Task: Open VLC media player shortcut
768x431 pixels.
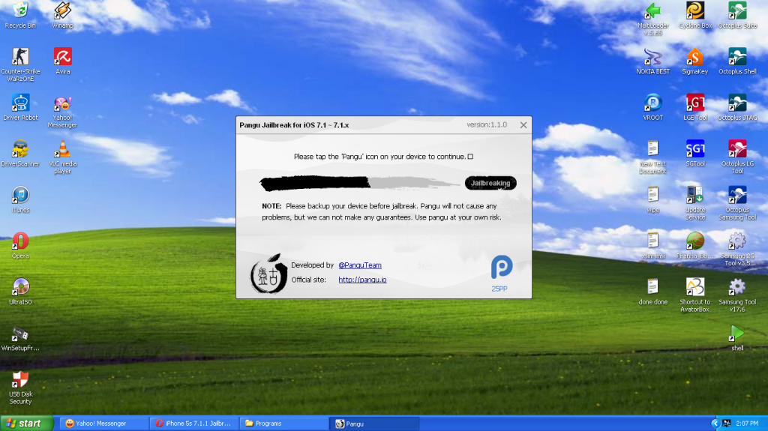Action: pos(63,148)
